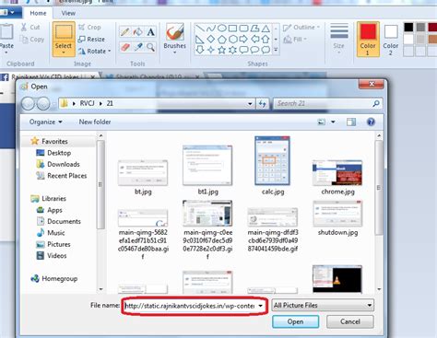Click the Cut icon in Clipboard group
The height and width of the screenshot is (338, 437).
[24, 27]
